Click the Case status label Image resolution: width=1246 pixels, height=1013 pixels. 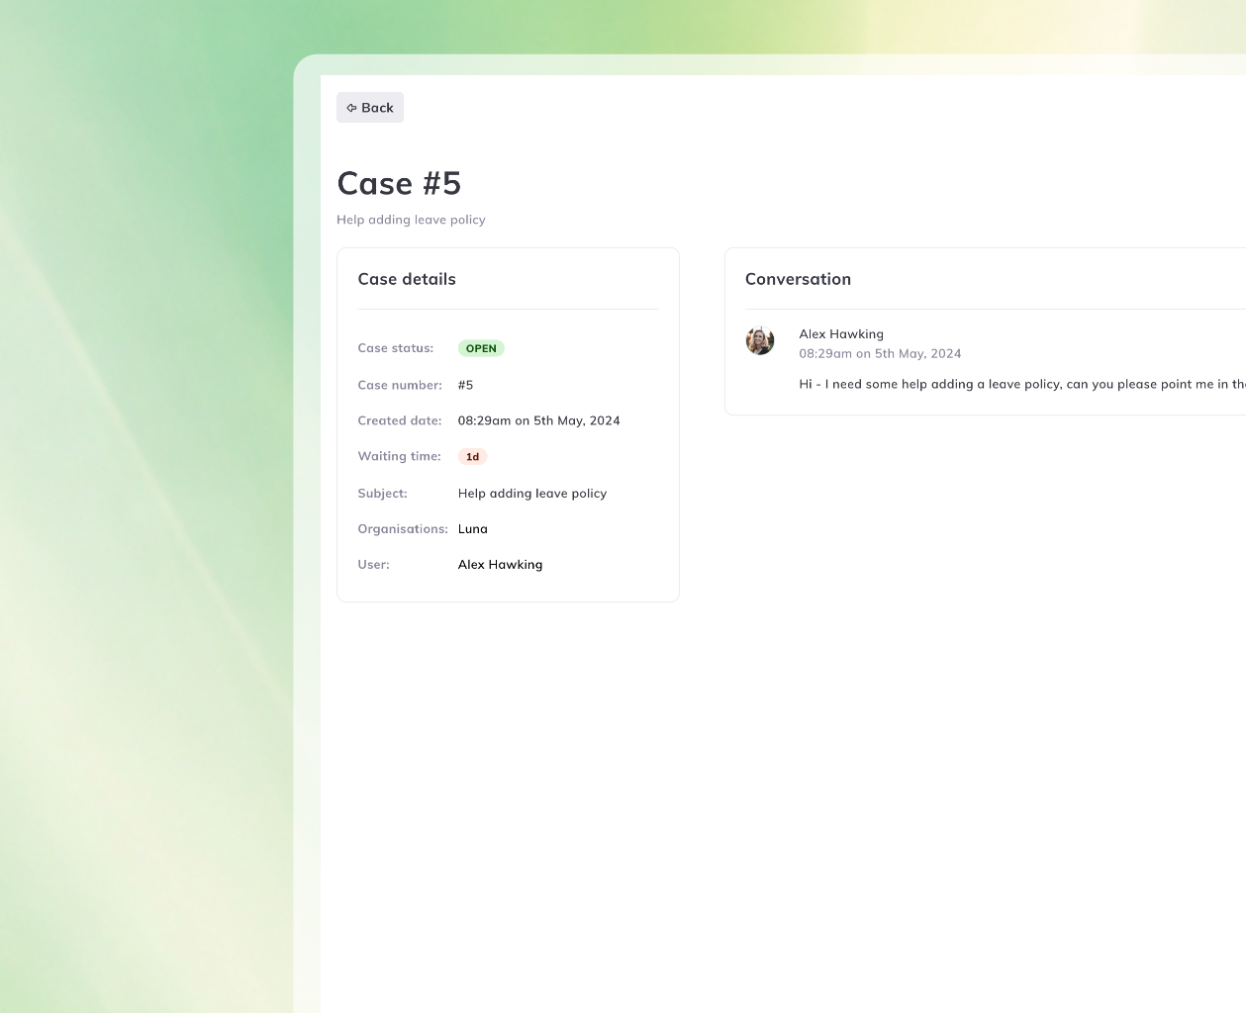395,348
